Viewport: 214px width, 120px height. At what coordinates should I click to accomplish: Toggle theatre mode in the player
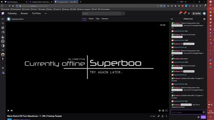163,111
